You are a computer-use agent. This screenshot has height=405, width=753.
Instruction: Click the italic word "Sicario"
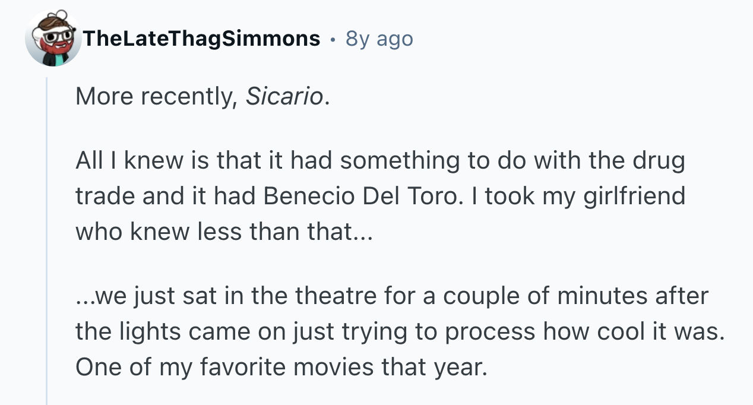284,97
